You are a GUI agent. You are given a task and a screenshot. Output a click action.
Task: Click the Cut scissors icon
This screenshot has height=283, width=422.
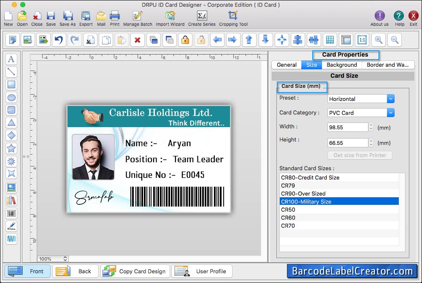click(90, 40)
